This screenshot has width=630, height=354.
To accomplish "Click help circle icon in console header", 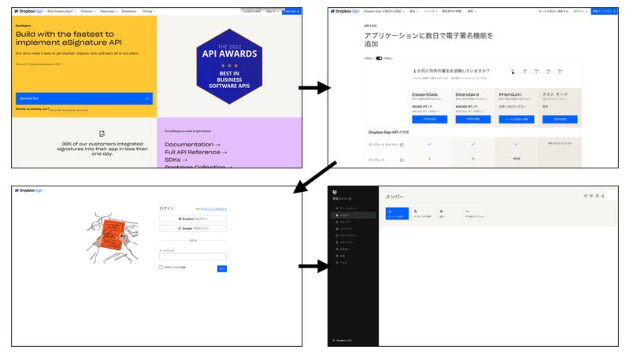I will coord(585,196).
